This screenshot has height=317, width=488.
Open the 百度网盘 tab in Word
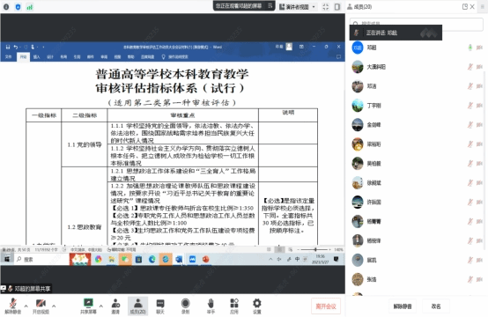tap(147, 57)
